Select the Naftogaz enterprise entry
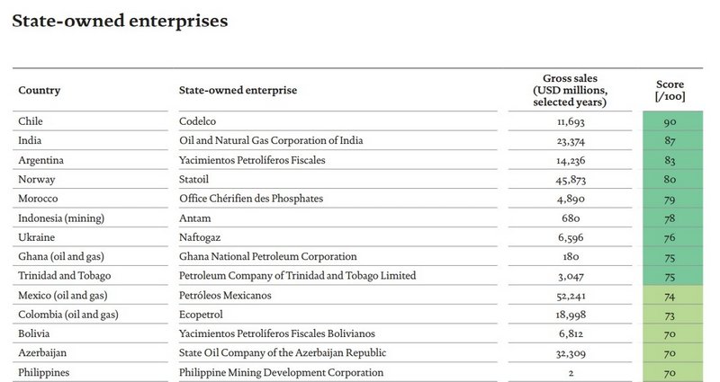The height and width of the screenshot is (382, 720). click(x=202, y=237)
